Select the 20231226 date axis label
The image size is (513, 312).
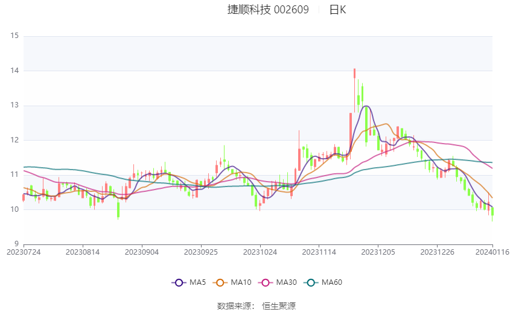click(x=437, y=252)
